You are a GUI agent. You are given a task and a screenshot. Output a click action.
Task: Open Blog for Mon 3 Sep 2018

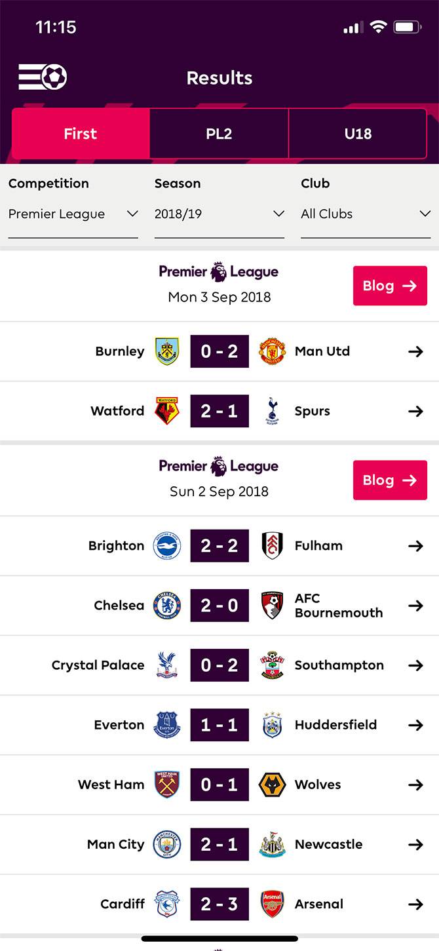(390, 286)
